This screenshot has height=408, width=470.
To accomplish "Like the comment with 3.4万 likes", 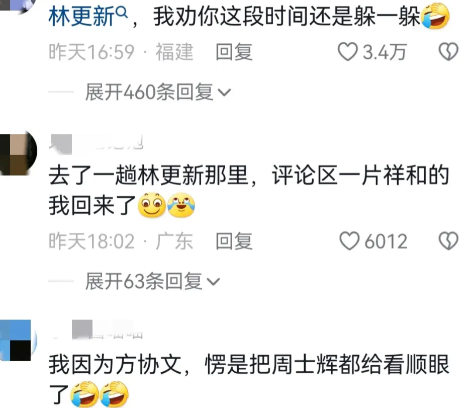I will (348, 52).
